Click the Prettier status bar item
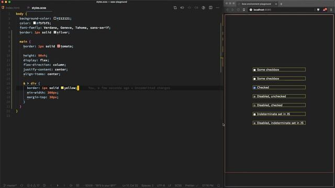 (x=192, y=185)
